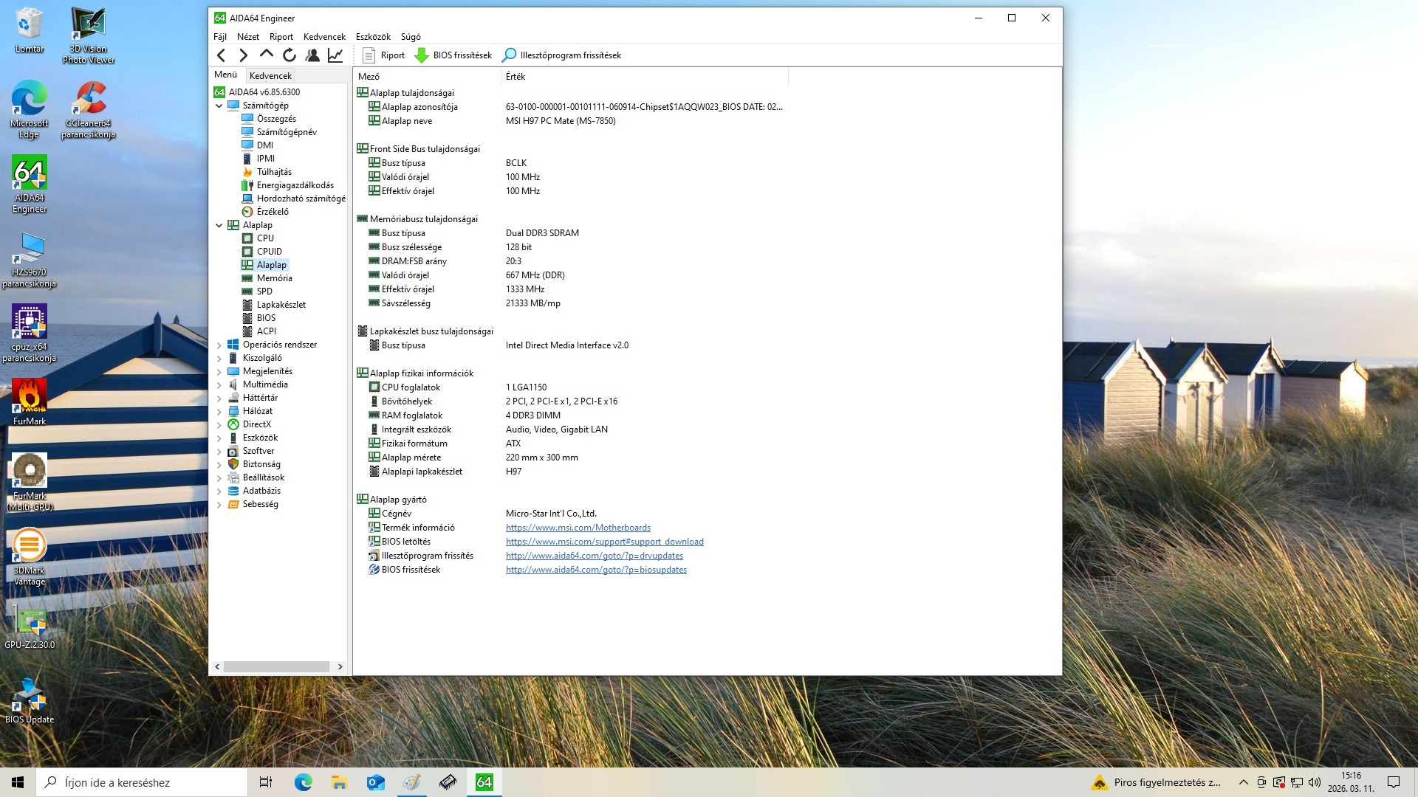
Task: Click the Refresh toolbar icon
Action: [290, 55]
